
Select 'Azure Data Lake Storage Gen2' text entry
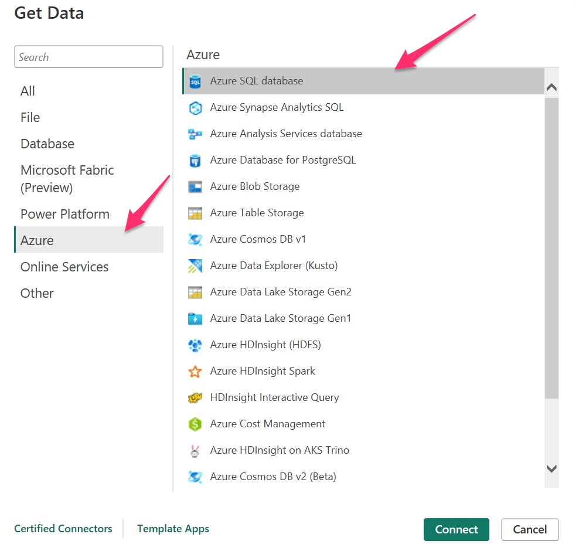click(x=281, y=292)
